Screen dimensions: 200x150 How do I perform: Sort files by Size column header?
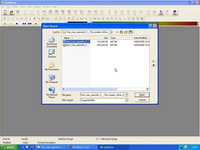(x=99, y=38)
